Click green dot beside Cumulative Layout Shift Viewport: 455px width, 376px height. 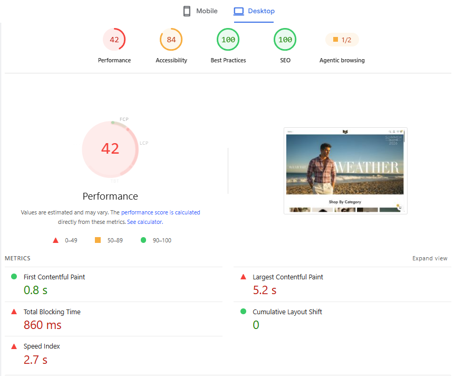pos(244,312)
